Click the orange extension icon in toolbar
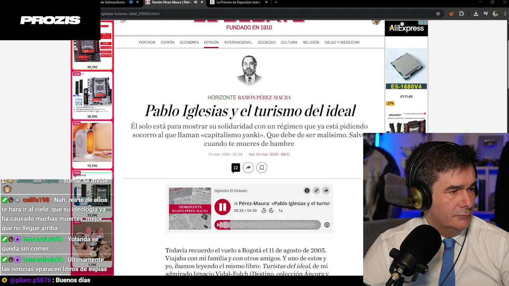The height and width of the screenshot is (286, 509). click(x=451, y=14)
